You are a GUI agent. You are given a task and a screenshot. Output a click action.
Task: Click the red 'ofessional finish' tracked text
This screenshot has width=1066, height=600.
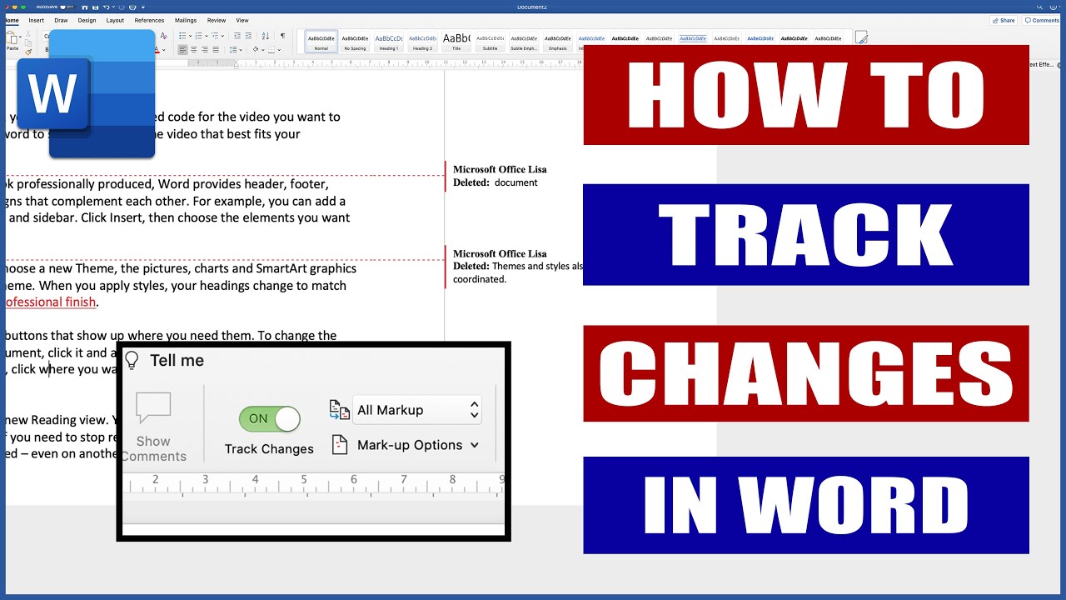click(x=52, y=302)
